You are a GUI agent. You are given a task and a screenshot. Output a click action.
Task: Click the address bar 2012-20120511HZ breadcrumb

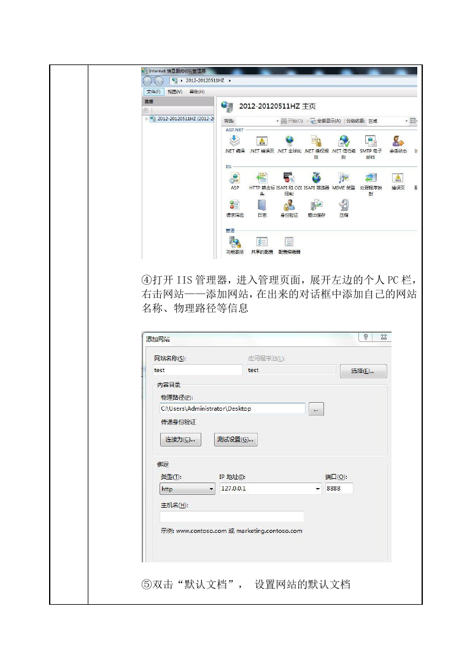205,80
